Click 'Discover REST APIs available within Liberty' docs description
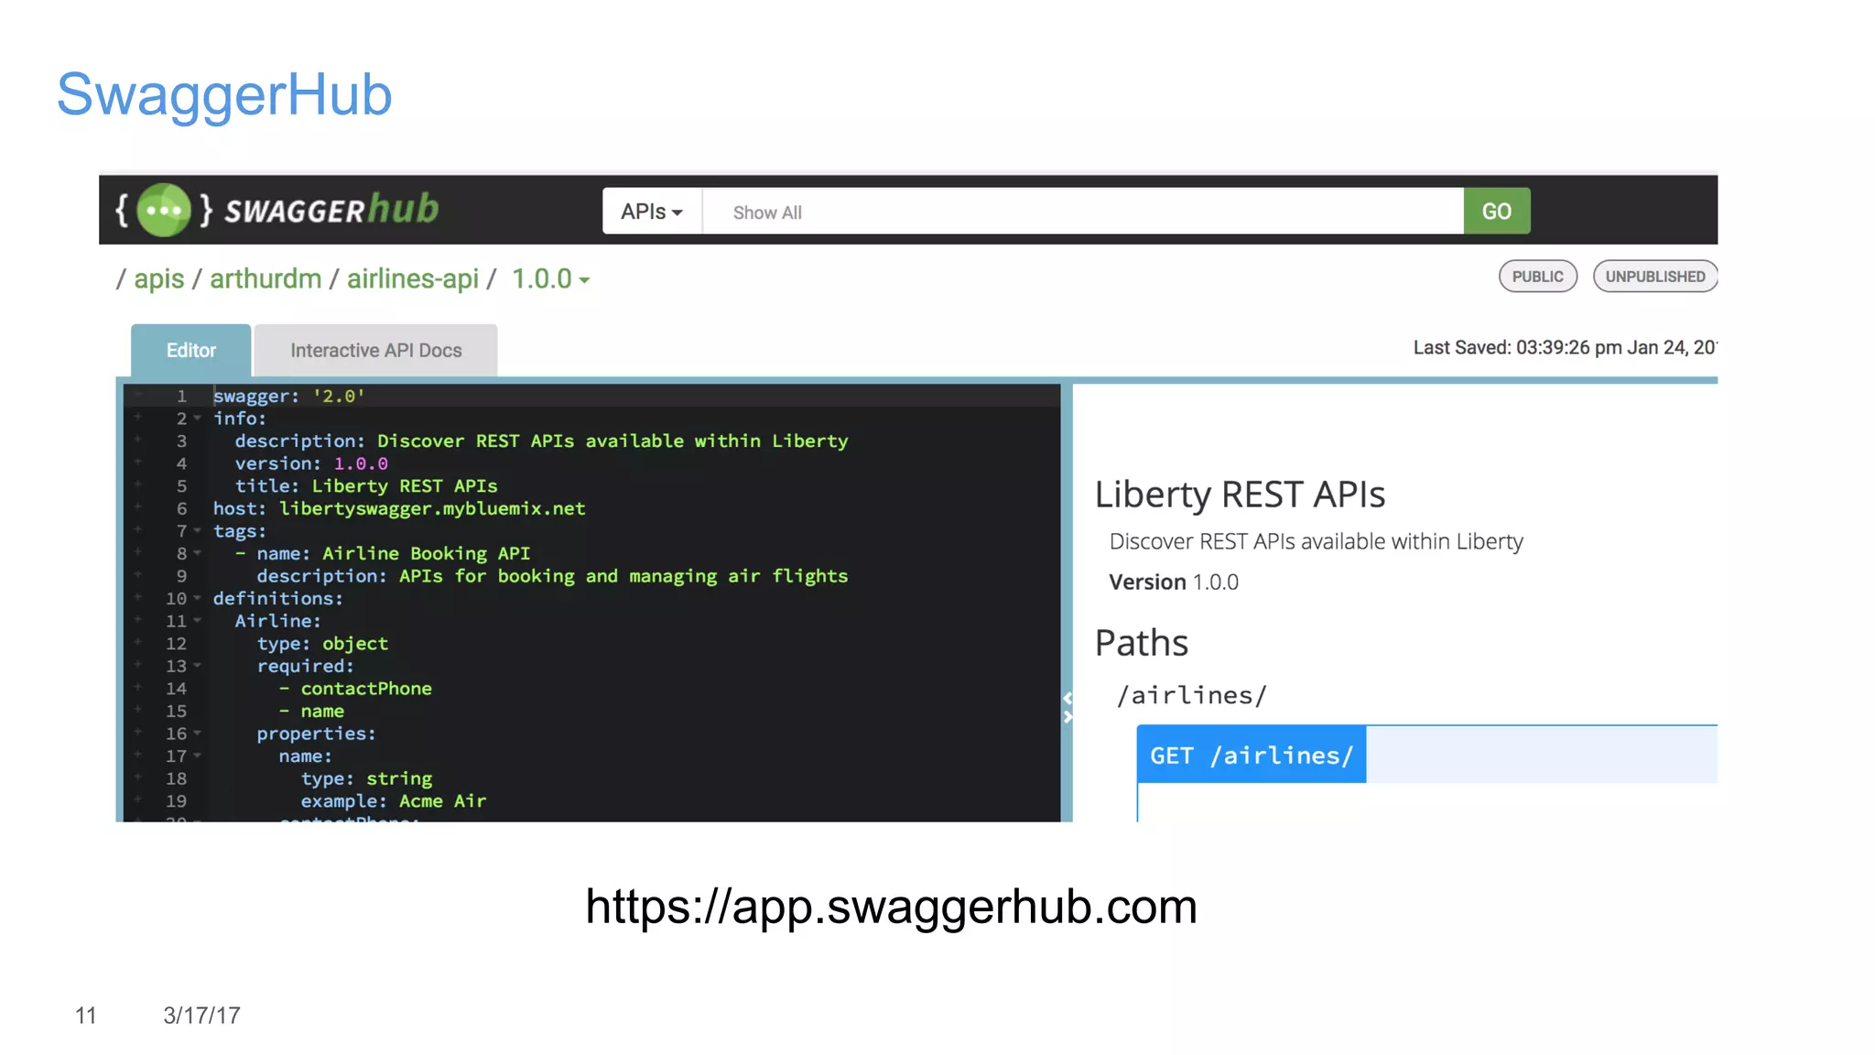 [1317, 542]
